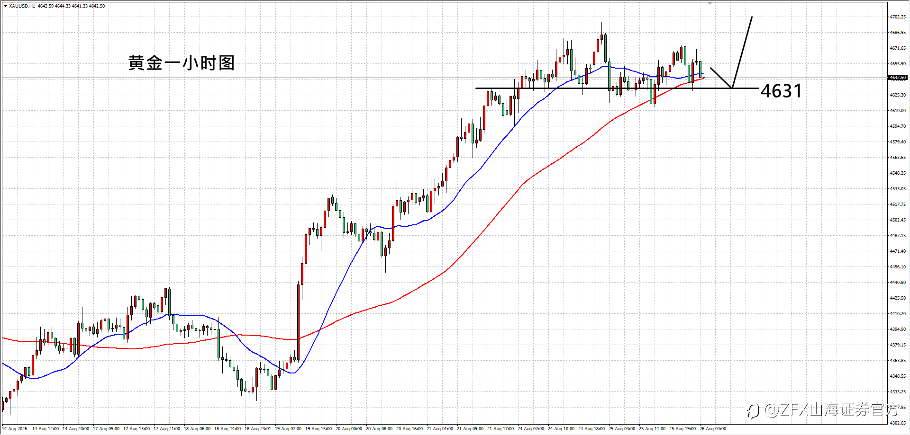Click price axis label 4686.95
910x435 pixels.
coord(898,33)
